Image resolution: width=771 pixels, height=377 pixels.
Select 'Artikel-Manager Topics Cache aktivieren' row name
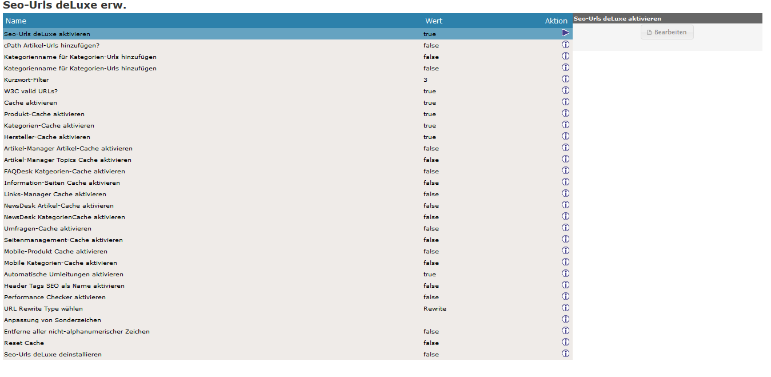[x=67, y=160]
